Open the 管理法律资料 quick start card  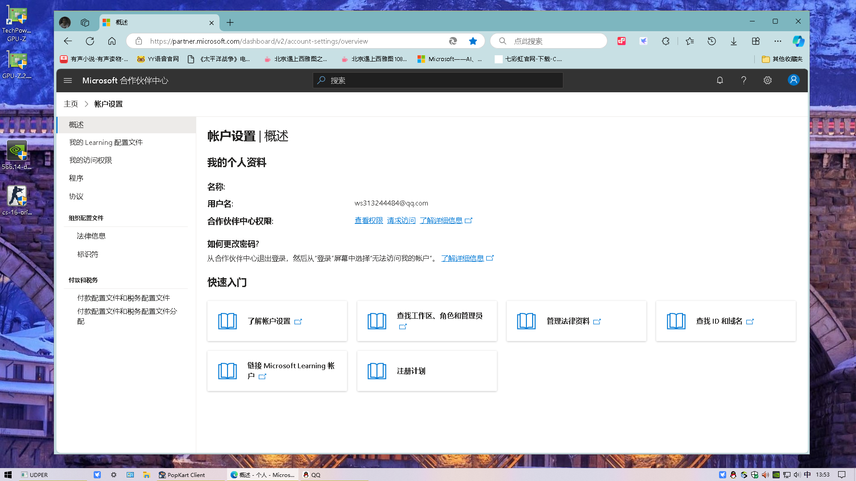pyautogui.click(x=576, y=321)
